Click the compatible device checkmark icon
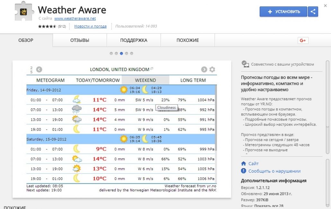331x209 pixels. (245, 64)
